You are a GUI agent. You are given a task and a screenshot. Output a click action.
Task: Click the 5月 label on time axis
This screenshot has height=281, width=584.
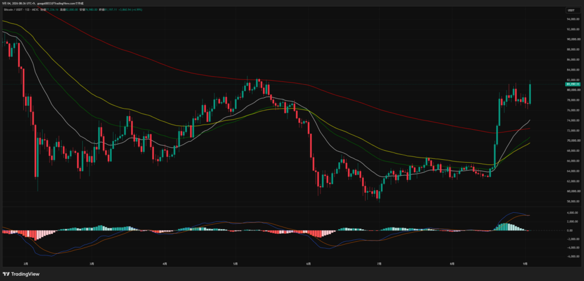[236, 263]
